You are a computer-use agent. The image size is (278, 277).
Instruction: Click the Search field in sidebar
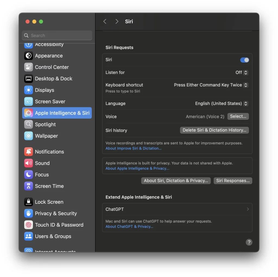pos(57,35)
